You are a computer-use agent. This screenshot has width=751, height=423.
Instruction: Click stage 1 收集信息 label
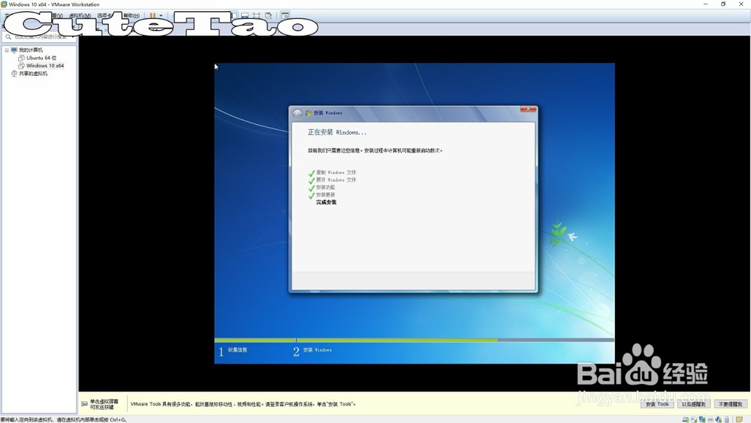pos(237,350)
